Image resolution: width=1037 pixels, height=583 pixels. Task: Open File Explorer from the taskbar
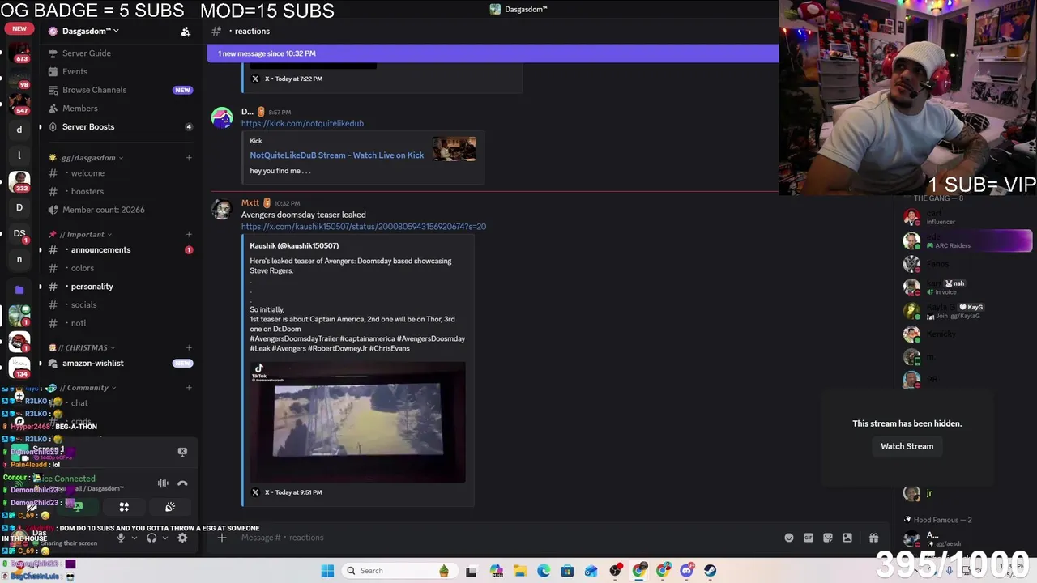pyautogui.click(x=519, y=571)
